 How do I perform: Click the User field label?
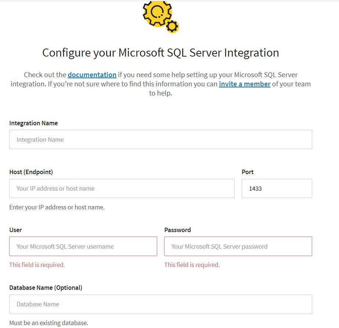(x=15, y=230)
